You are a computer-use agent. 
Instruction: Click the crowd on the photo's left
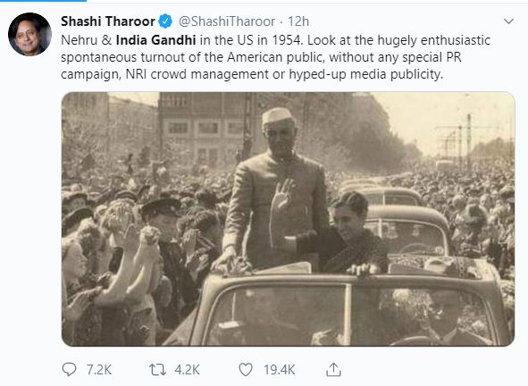point(135,256)
